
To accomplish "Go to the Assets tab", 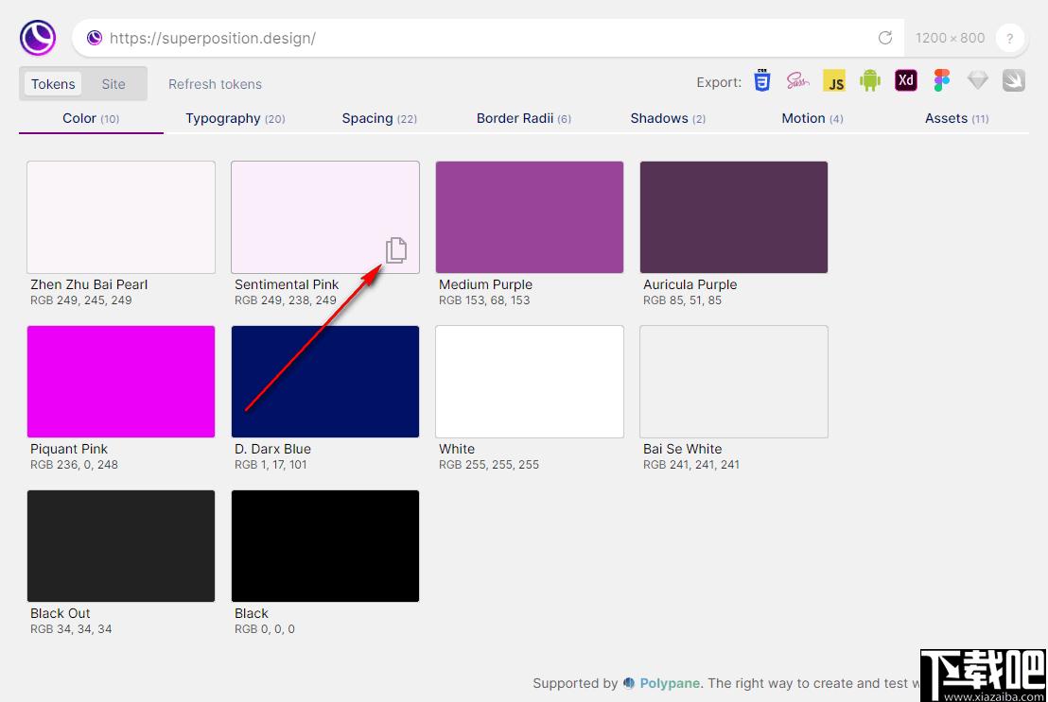I will pyautogui.click(x=956, y=118).
